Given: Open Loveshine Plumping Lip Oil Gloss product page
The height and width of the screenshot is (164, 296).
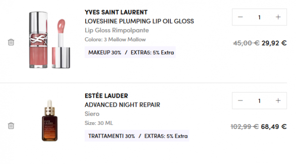Looking at the screenshot, I should [x=139, y=21].
